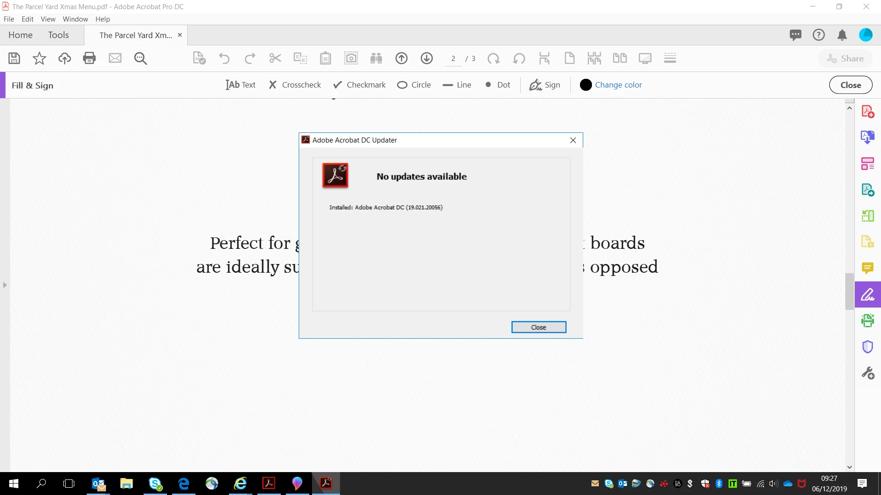881x495 pixels.
Task: Open Protect shield tool in right sidebar
Action: point(867,347)
